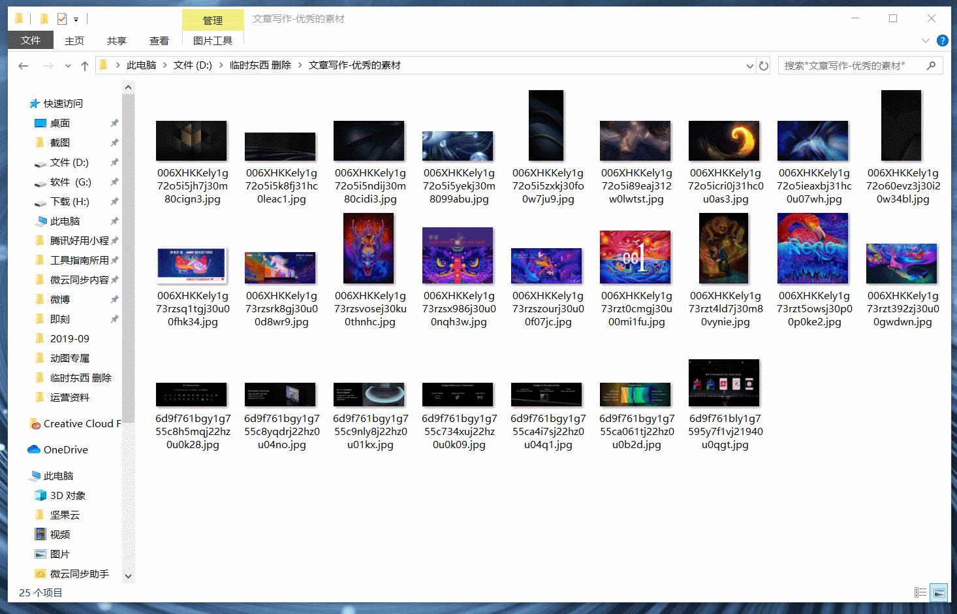Select the colorful 001 image 00mi1fu.jpg
The width and height of the screenshot is (957, 614).
point(636,257)
